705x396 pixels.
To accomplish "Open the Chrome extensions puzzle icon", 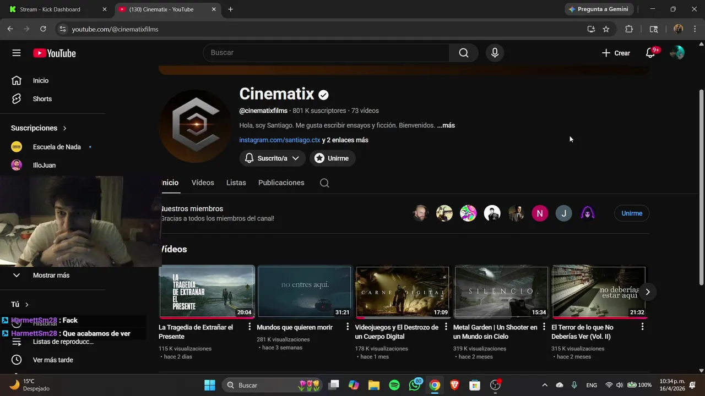I will pos(629,29).
